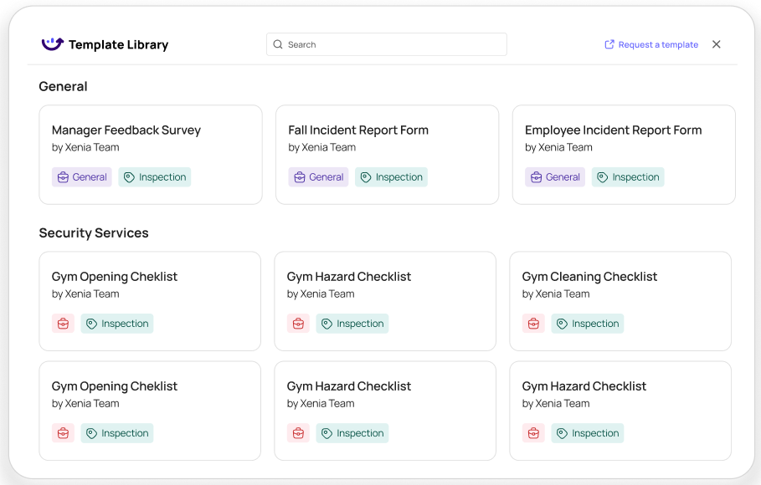Click red briefcase icon on first Gym Opening Cheklist
This screenshot has width=761, height=485.
[63, 324]
